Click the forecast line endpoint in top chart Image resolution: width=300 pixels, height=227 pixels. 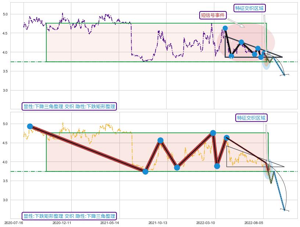click(x=285, y=75)
